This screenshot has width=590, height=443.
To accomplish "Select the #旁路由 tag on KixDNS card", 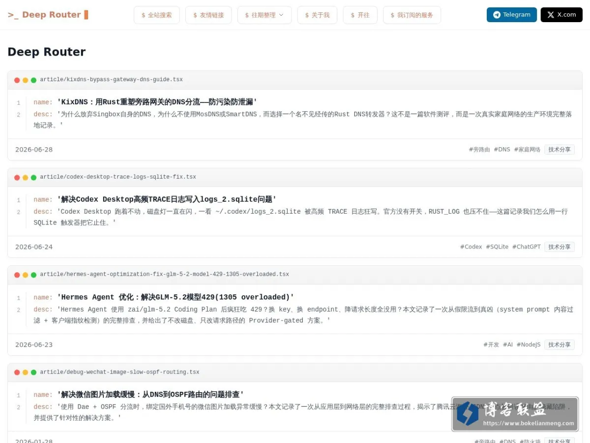I will (x=479, y=150).
